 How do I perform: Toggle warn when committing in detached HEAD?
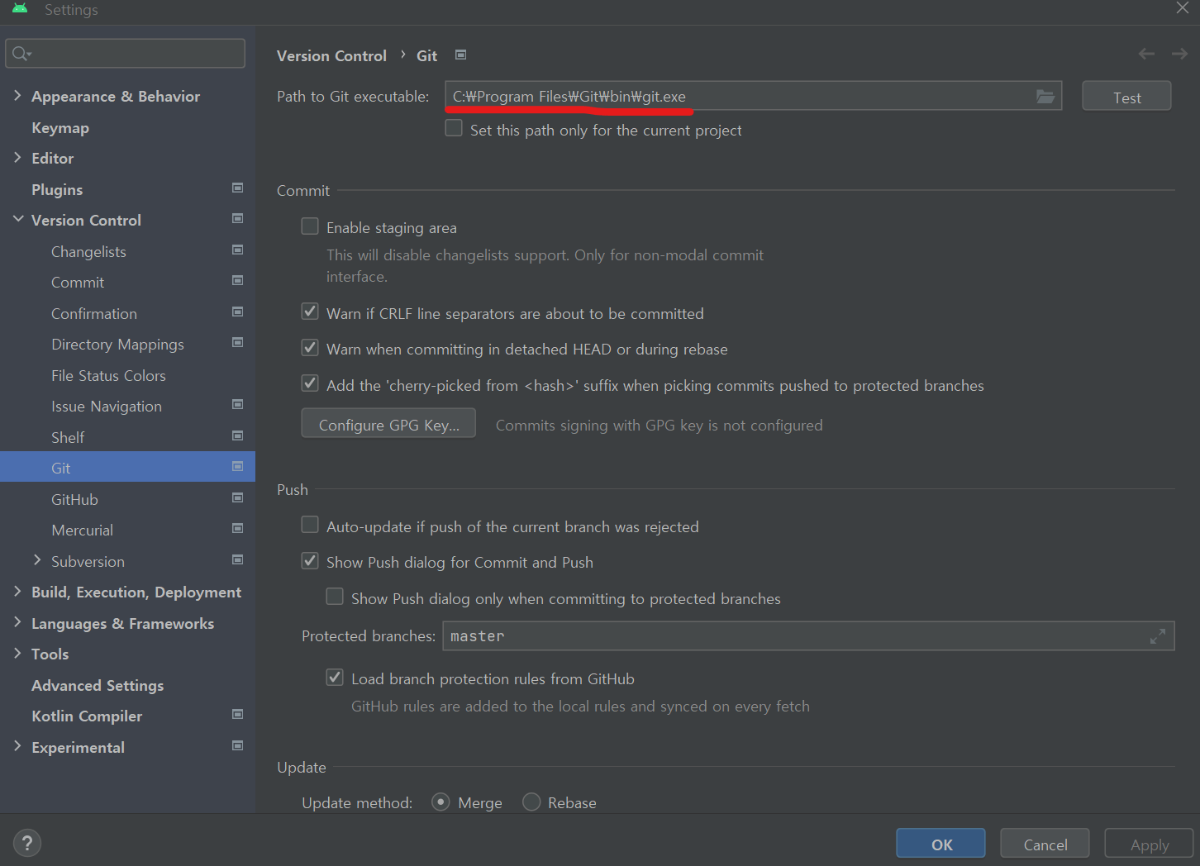[x=310, y=348]
